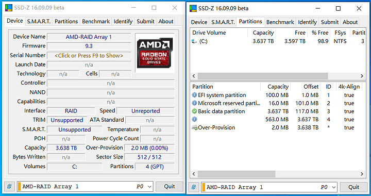Click refresh icon in left window

(9, 187)
